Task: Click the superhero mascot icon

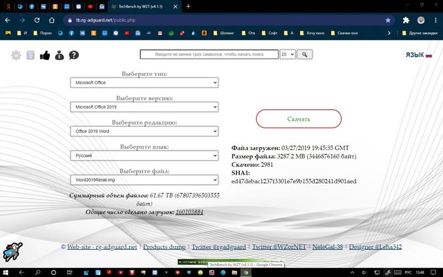Action: click(13, 252)
